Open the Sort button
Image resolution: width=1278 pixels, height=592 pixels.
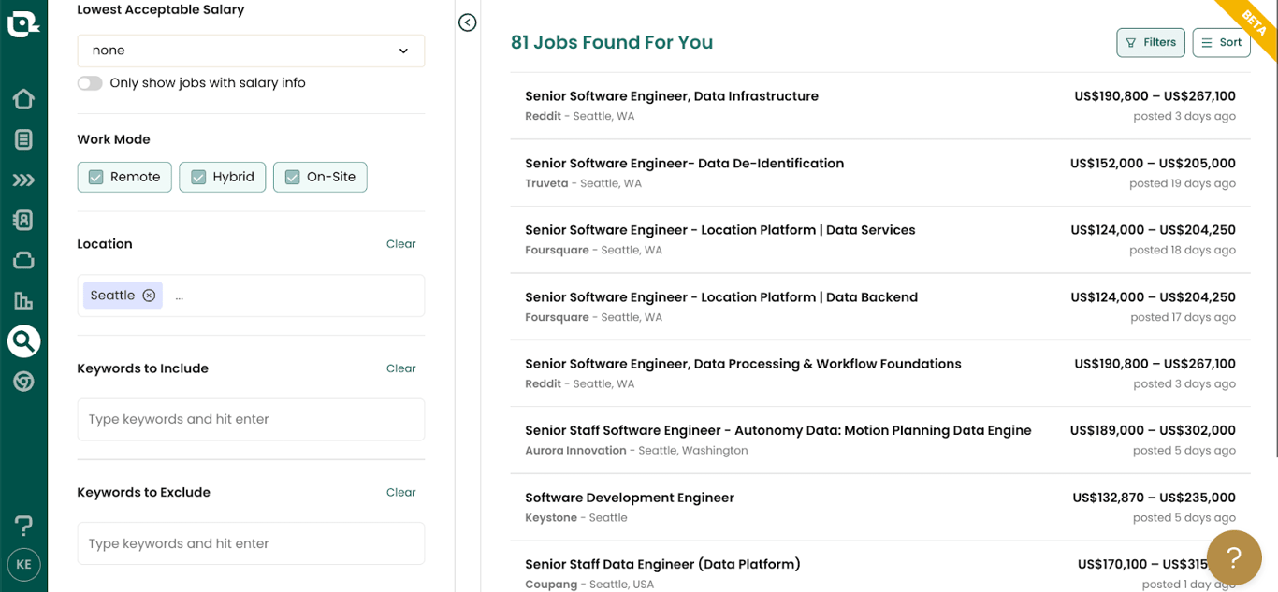pyautogui.click(x=1221, y=42)
